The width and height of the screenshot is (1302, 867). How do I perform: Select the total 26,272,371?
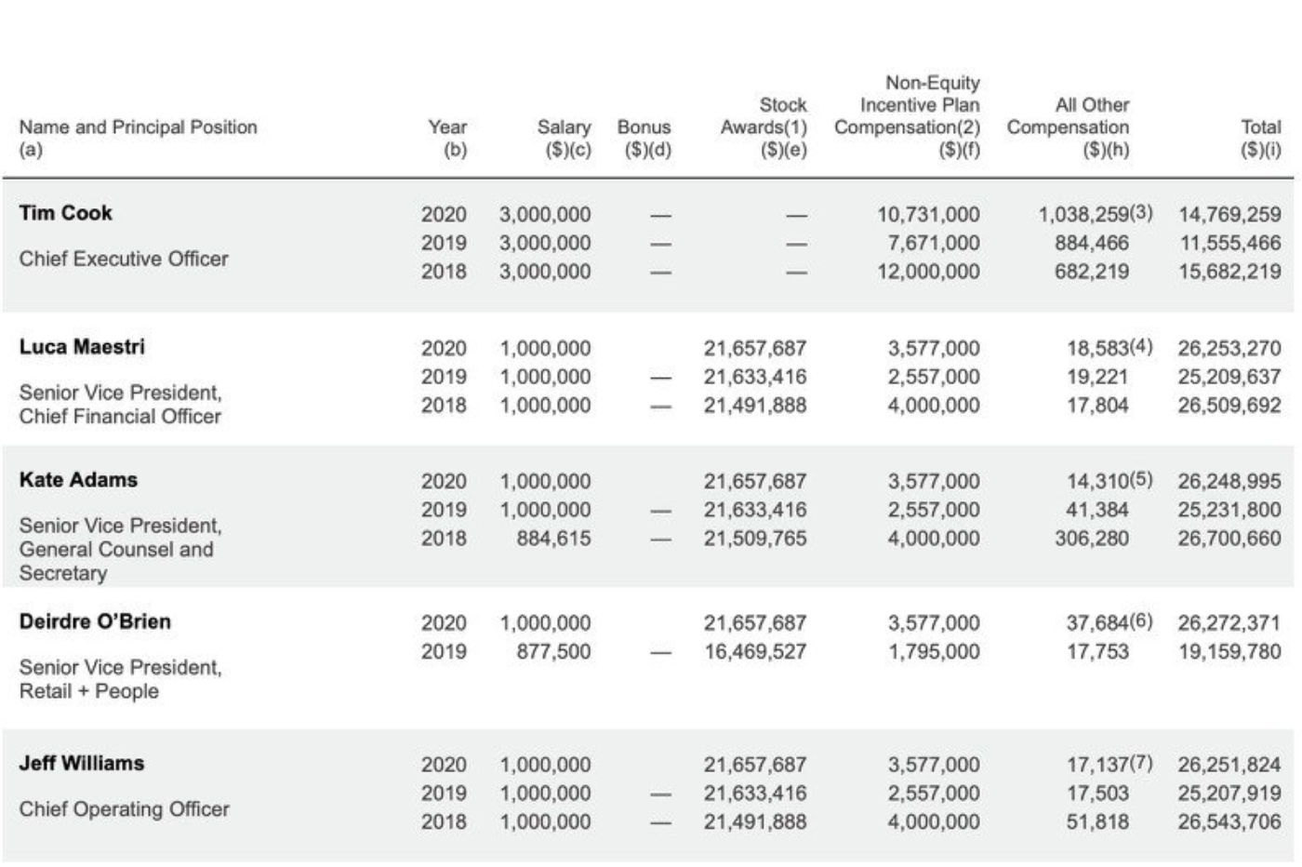[x=1229, y=623]
